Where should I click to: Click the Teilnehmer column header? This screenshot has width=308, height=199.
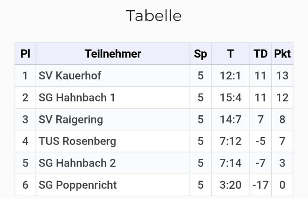point(113,54)
